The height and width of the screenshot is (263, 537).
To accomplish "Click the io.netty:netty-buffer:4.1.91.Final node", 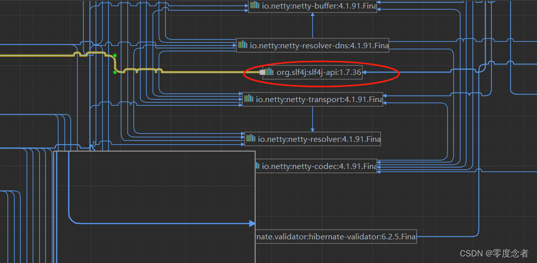I will click(x=312, y=6).
